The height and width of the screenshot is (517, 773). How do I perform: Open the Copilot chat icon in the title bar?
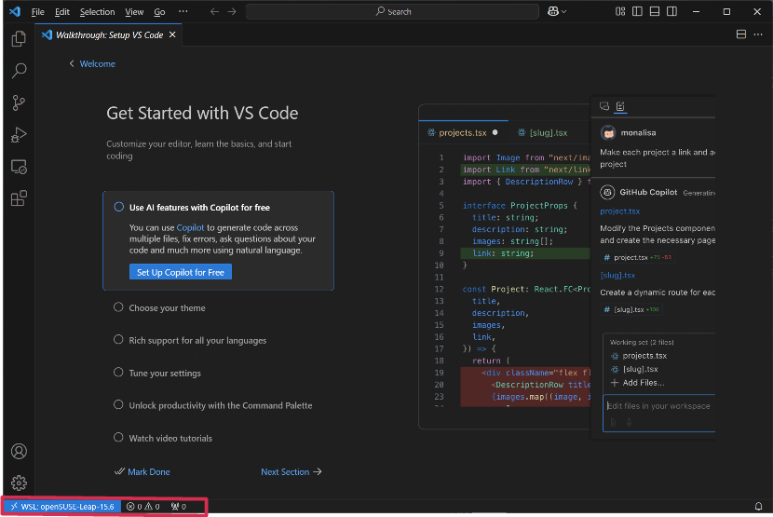click(553, 11)
